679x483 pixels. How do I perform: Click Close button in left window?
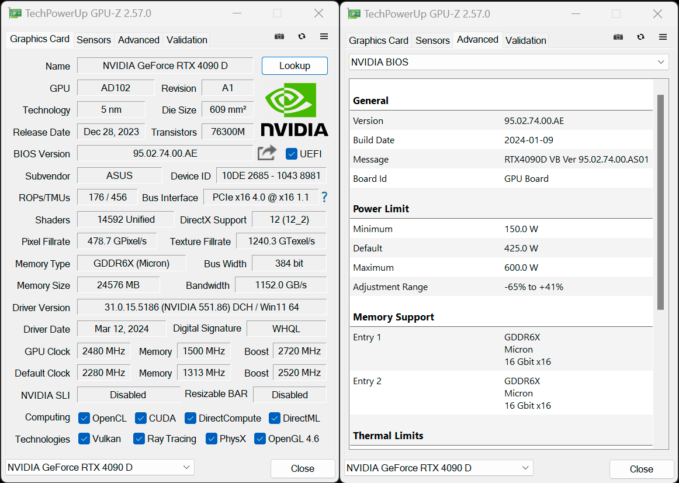(x=303, y=468)
